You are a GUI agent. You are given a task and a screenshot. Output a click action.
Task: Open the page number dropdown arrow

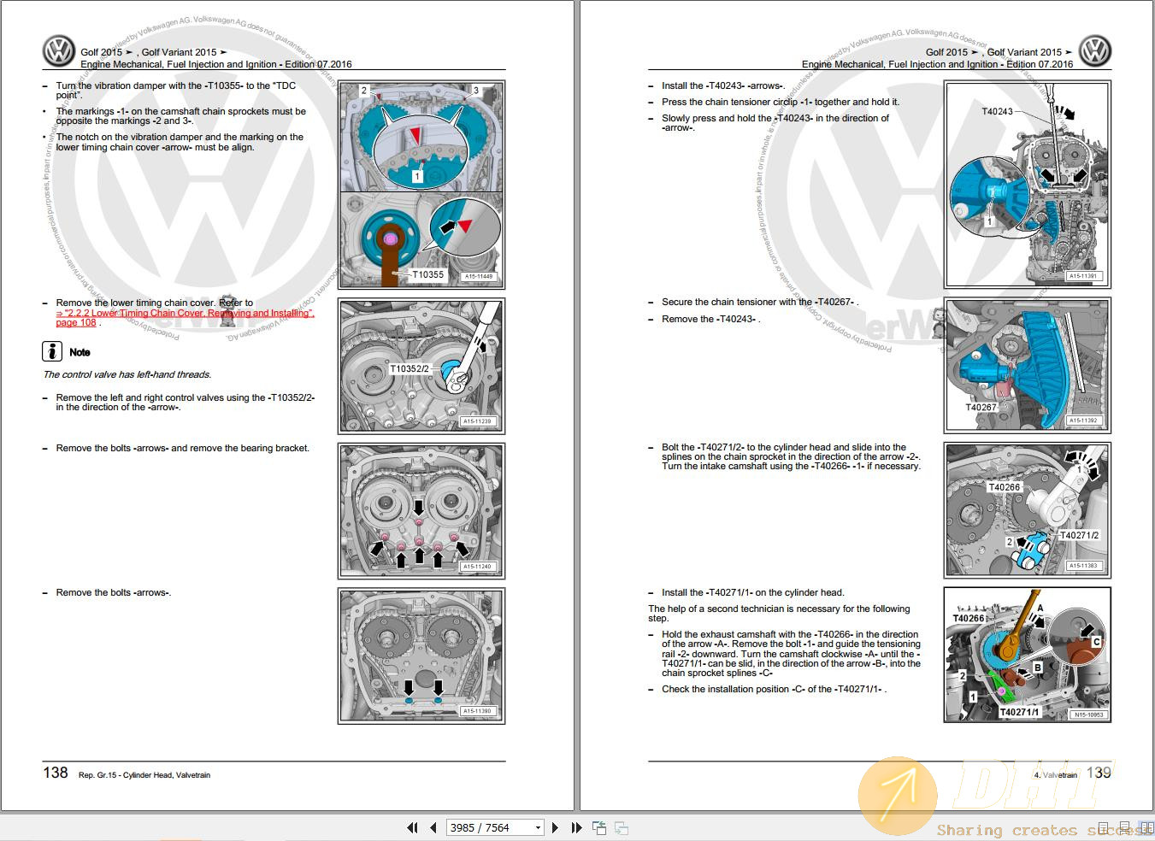point(538,827)
